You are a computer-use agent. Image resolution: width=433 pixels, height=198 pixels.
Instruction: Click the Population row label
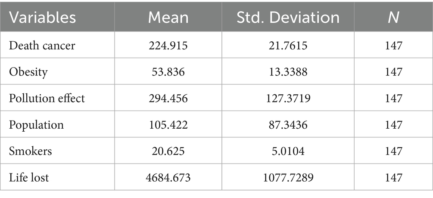click(x=36, y=125)
